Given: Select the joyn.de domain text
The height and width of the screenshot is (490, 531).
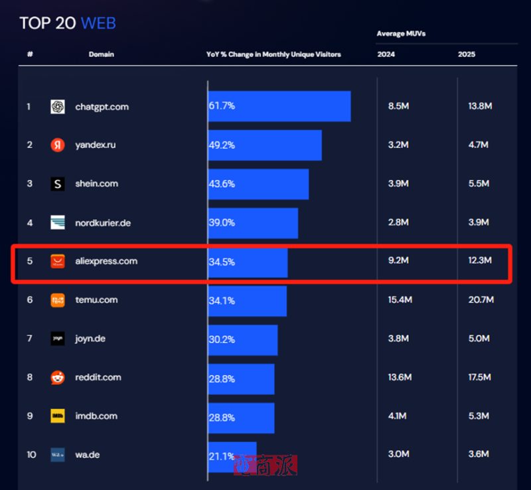Looking at the screenshot, I should [90, 339].
